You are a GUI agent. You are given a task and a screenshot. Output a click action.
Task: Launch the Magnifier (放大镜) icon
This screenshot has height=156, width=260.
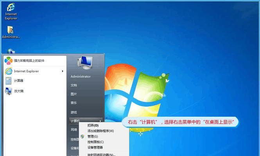[x=8, y=91]
